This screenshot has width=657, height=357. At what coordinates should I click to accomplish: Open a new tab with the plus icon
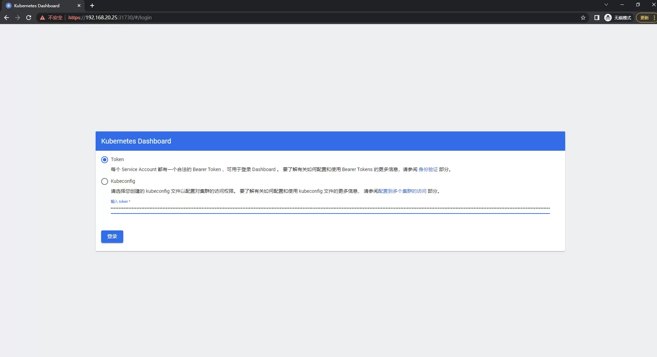tap(92, 6)
